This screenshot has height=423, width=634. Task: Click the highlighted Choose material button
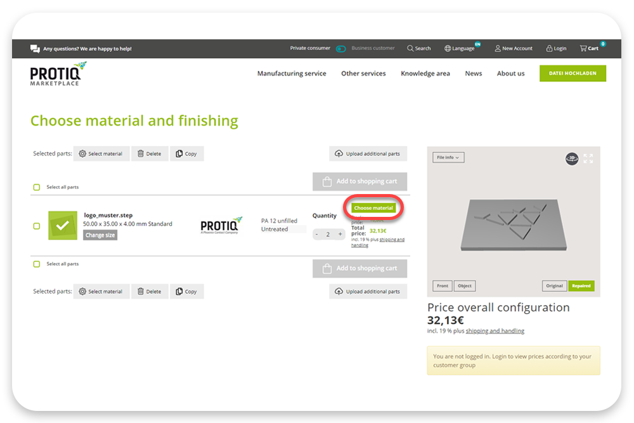373,207
